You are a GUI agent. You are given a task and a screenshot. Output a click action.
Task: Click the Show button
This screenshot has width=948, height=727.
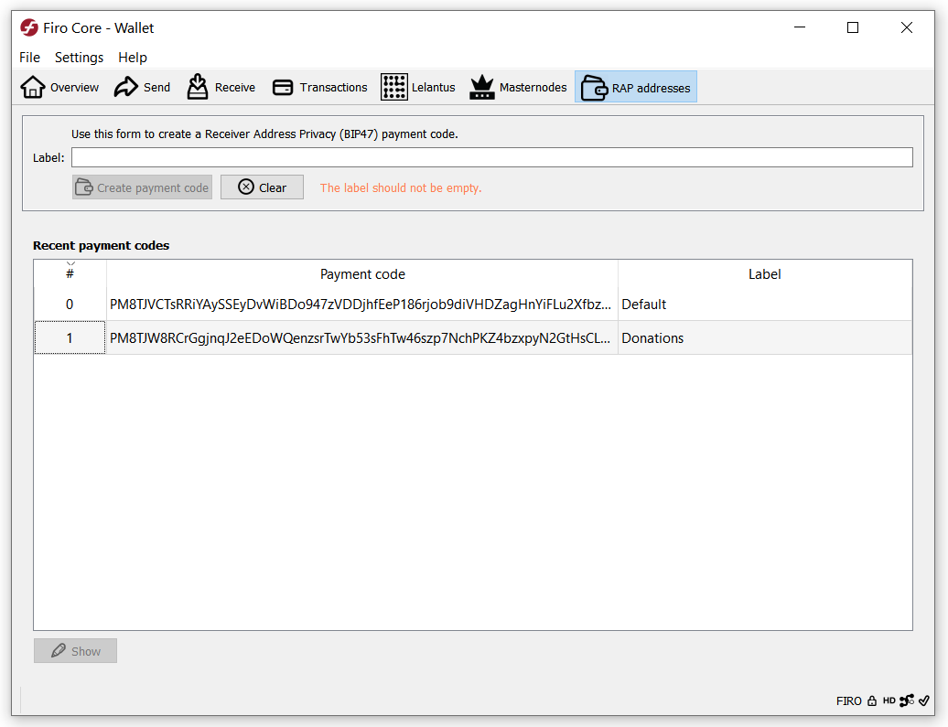pos(76,651)
